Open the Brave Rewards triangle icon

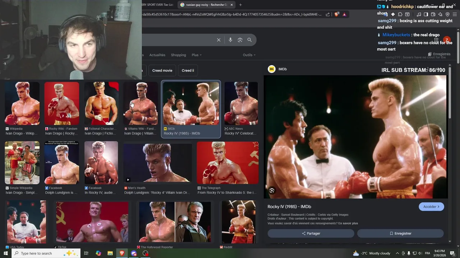coord(344,14)
